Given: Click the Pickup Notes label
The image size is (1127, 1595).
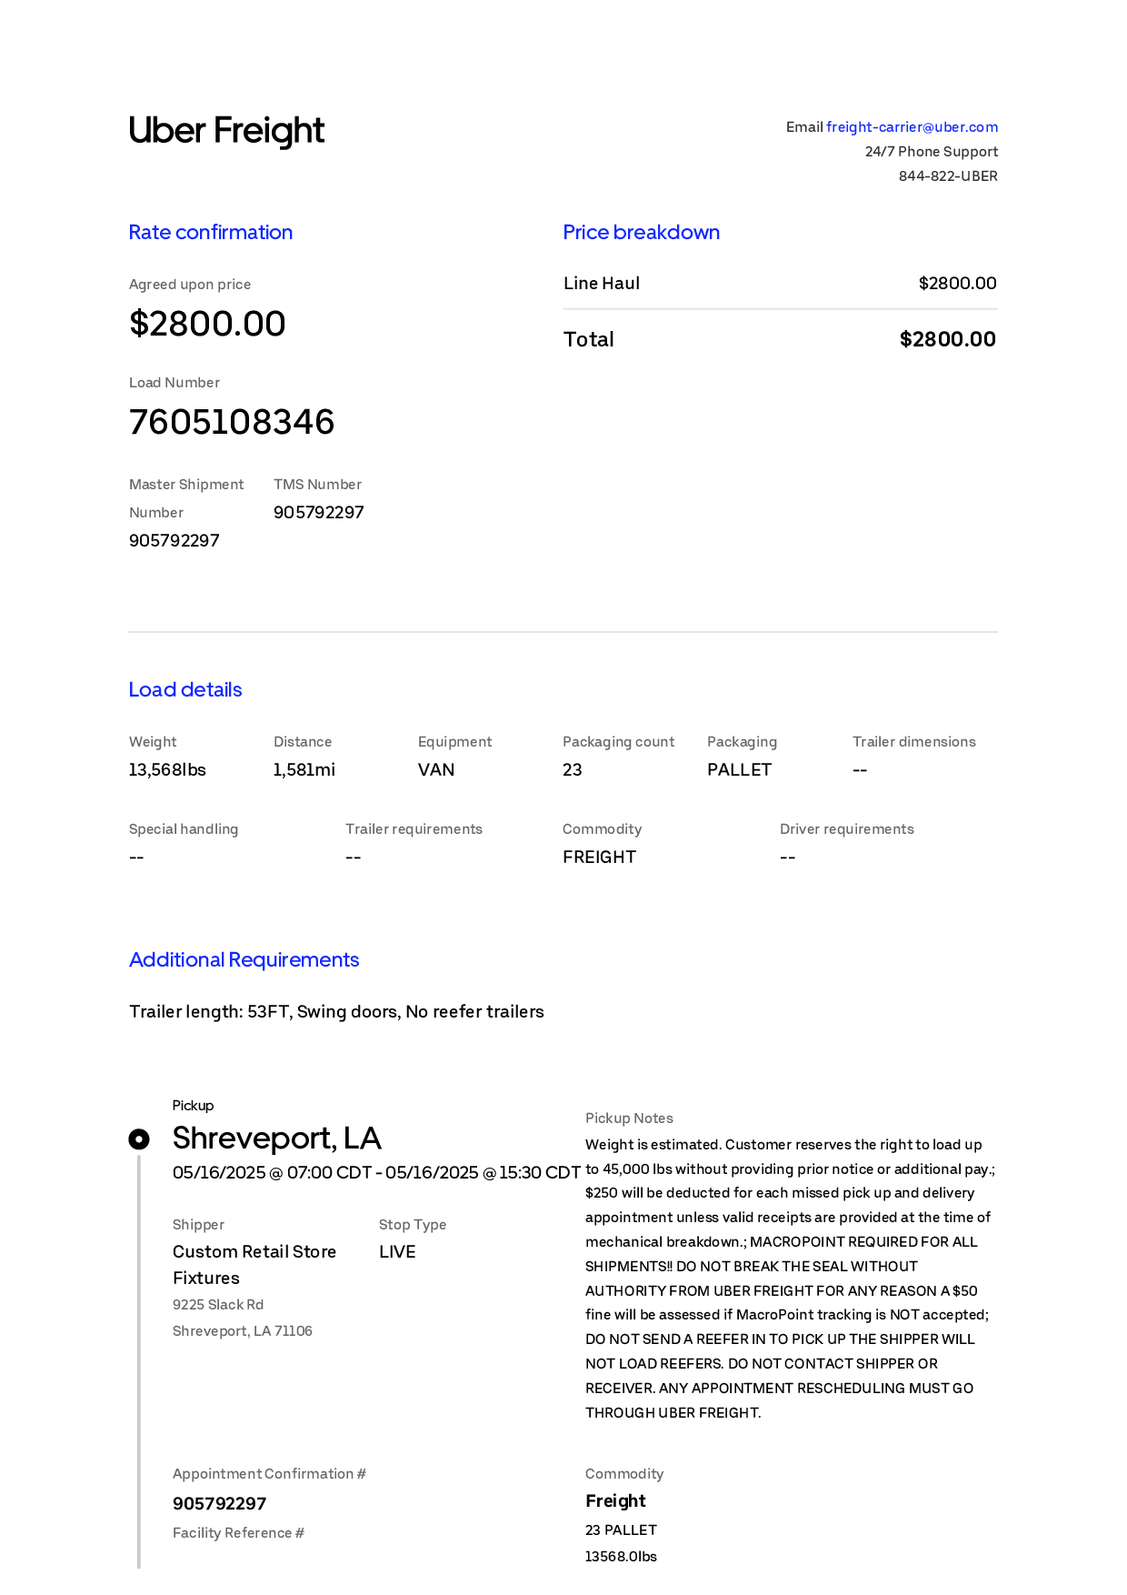Looking at the screenshot, I should pos(629,1119).
